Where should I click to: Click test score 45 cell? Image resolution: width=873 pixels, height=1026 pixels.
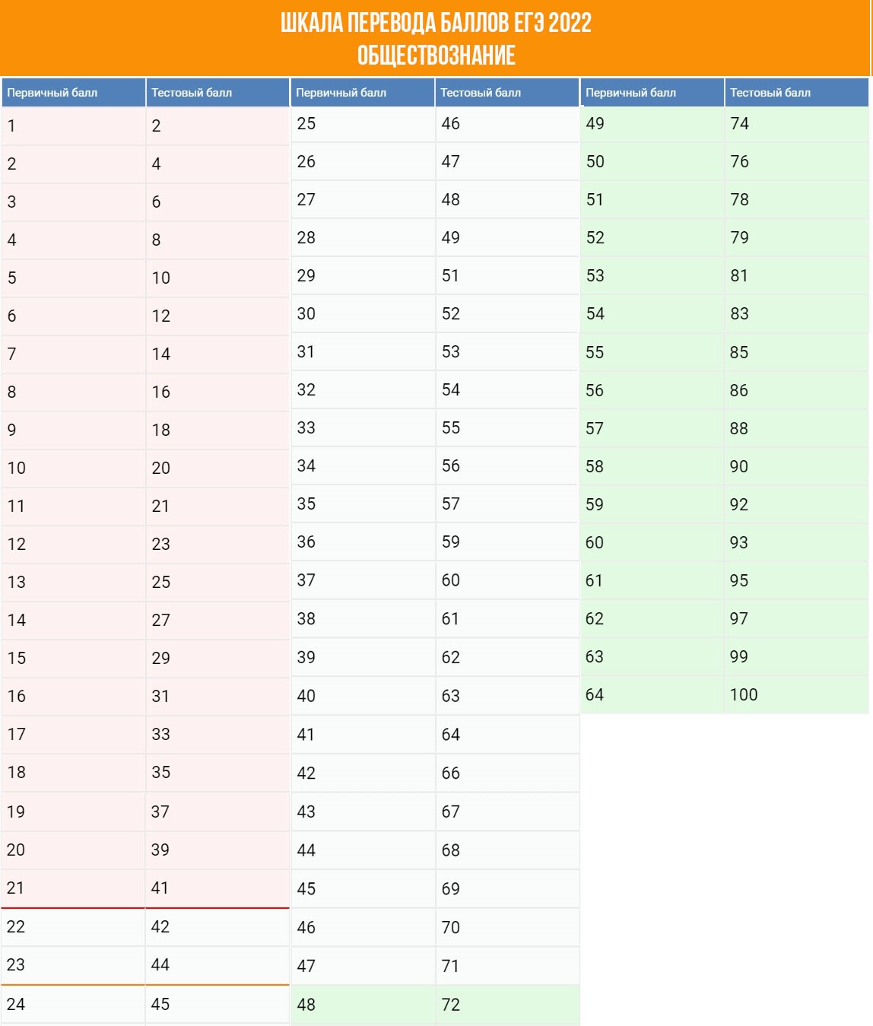coord(217,1005)
